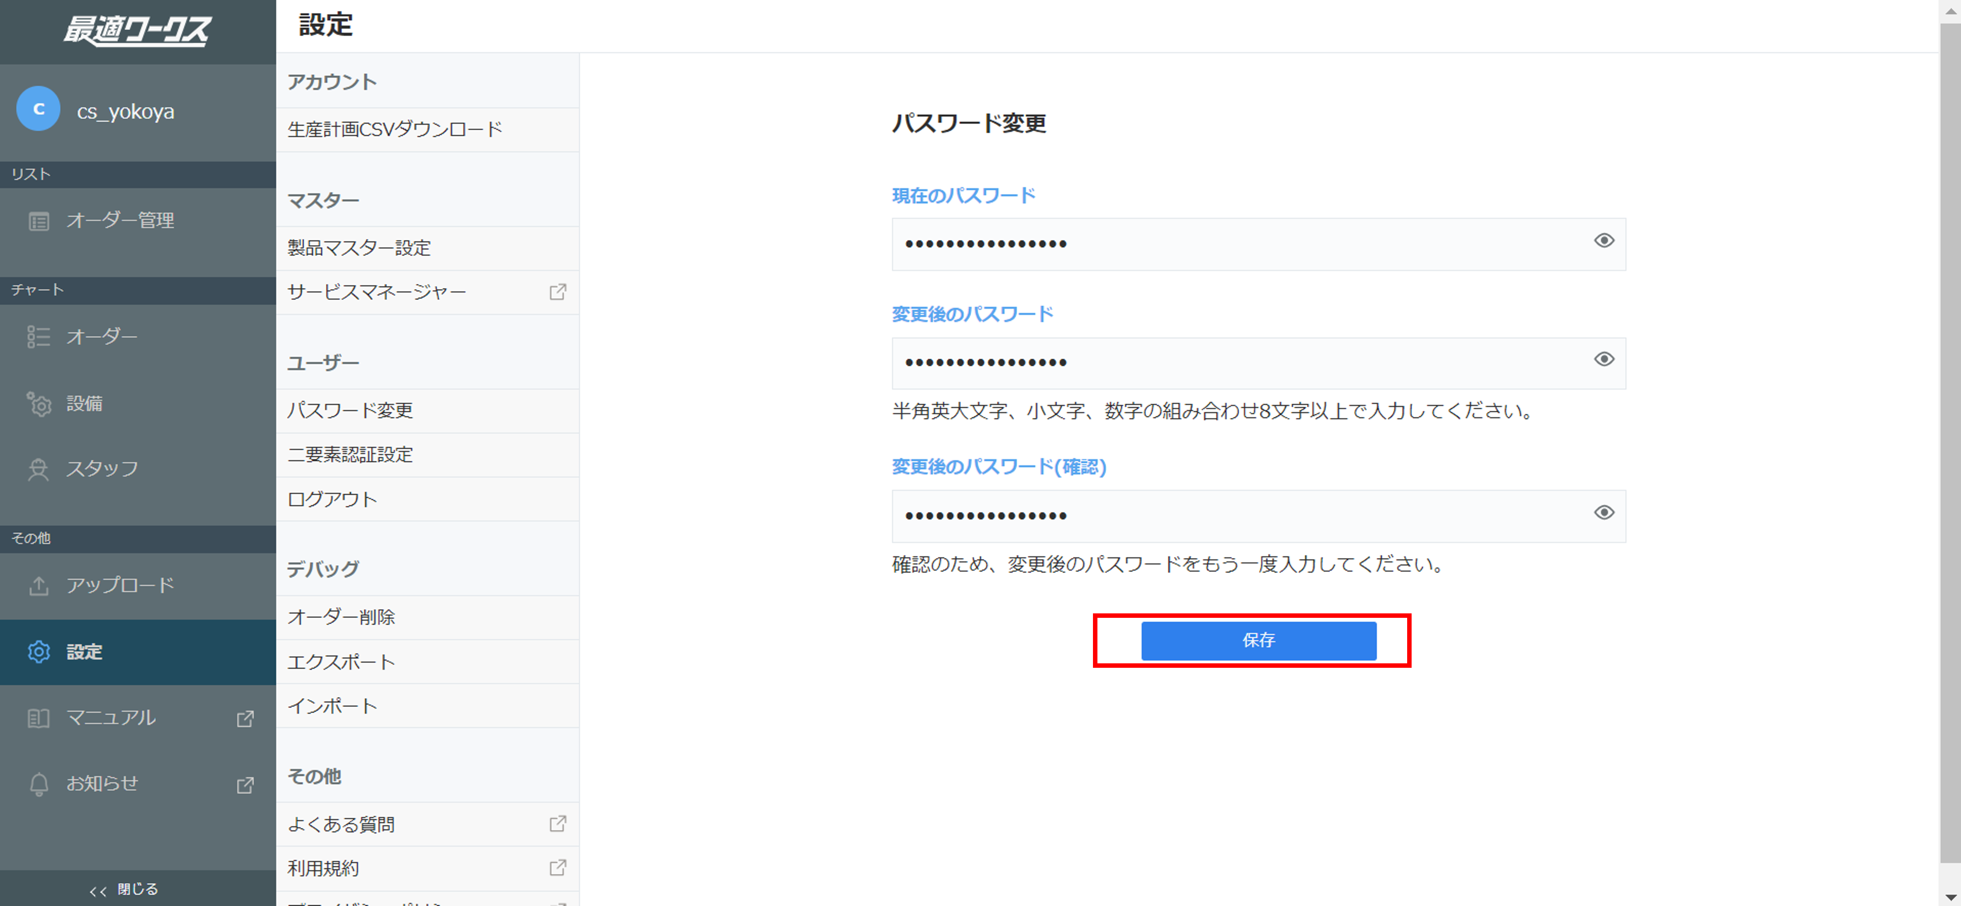
Task: Focus the 変更後のパスワード input field
Action: pos(1259,363)
